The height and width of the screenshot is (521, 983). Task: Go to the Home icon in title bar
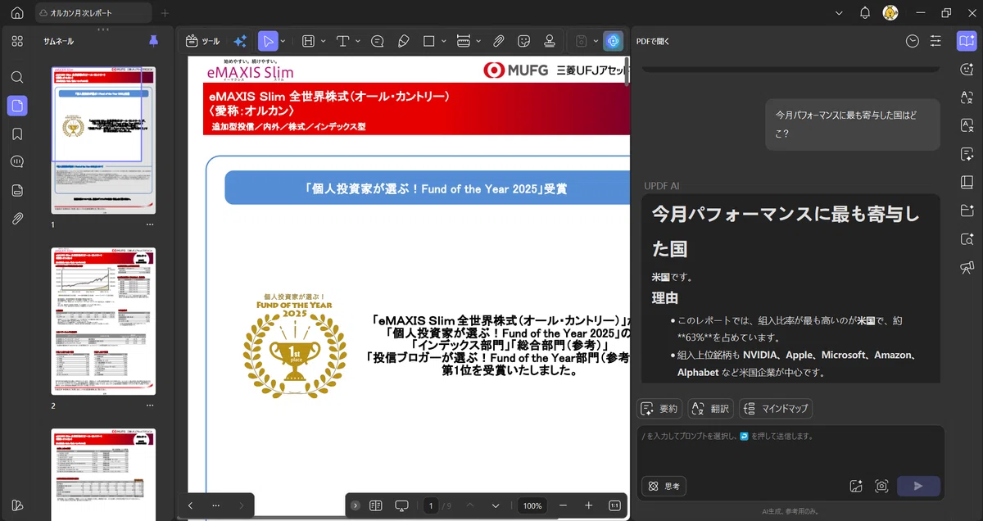click(x=16, y=13)
